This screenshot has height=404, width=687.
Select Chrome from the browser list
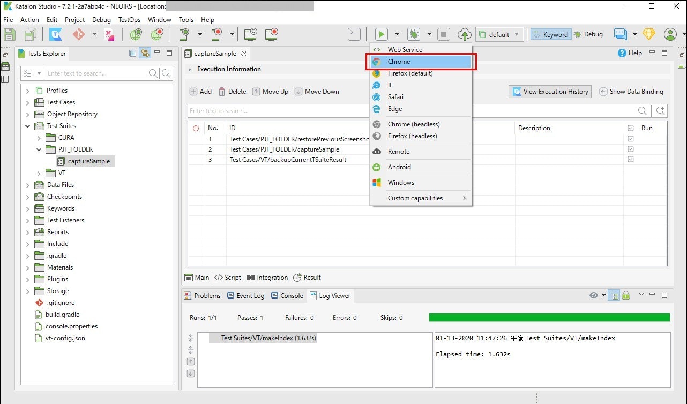(x=421, y=62)
